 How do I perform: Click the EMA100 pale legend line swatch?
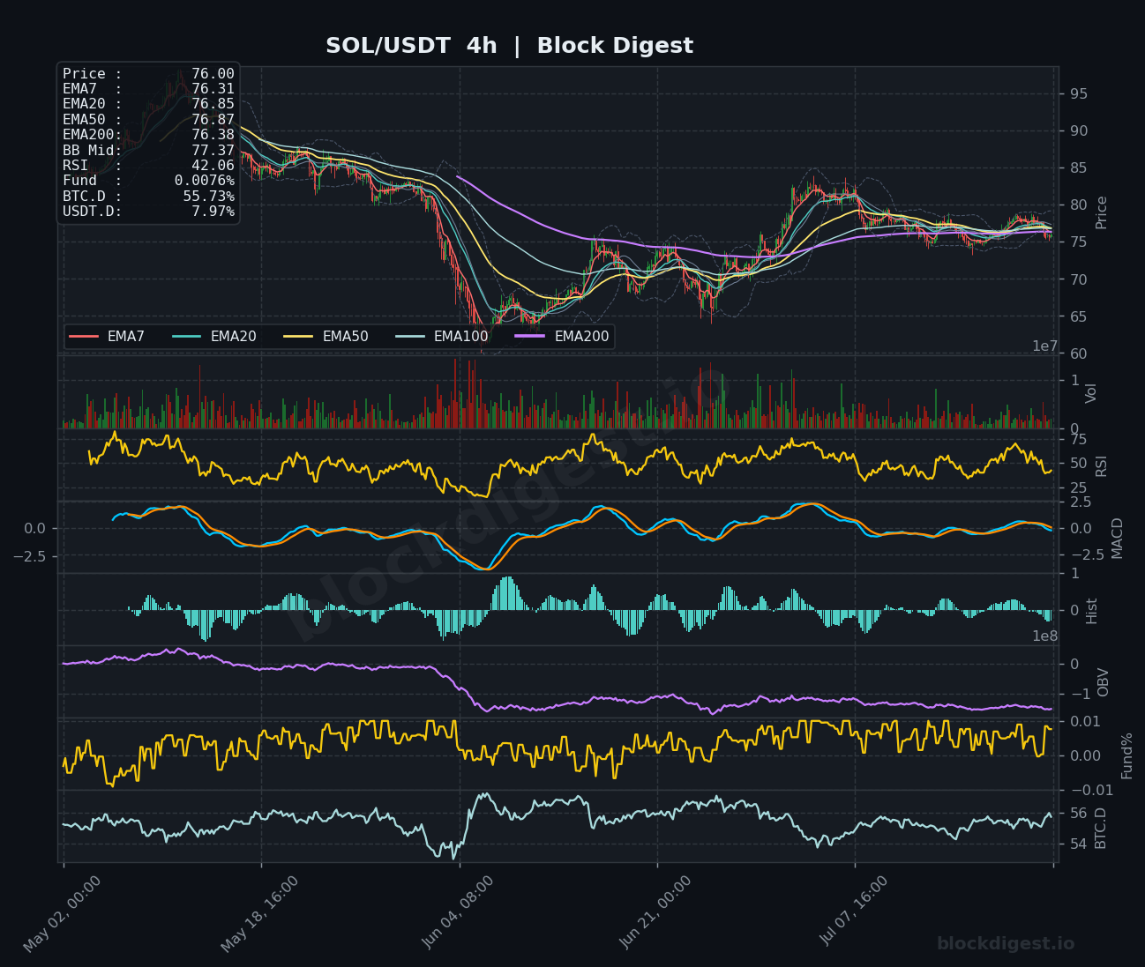[409, 337]
